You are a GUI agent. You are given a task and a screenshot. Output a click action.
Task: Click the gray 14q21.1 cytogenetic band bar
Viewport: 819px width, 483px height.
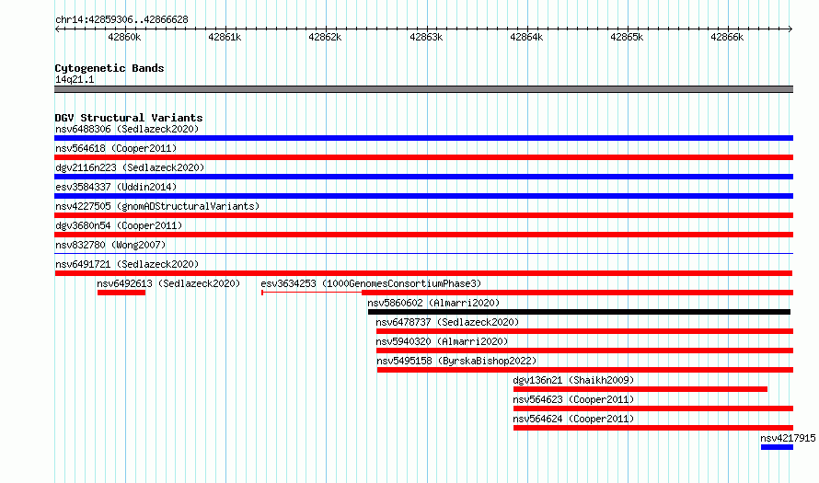423,89
